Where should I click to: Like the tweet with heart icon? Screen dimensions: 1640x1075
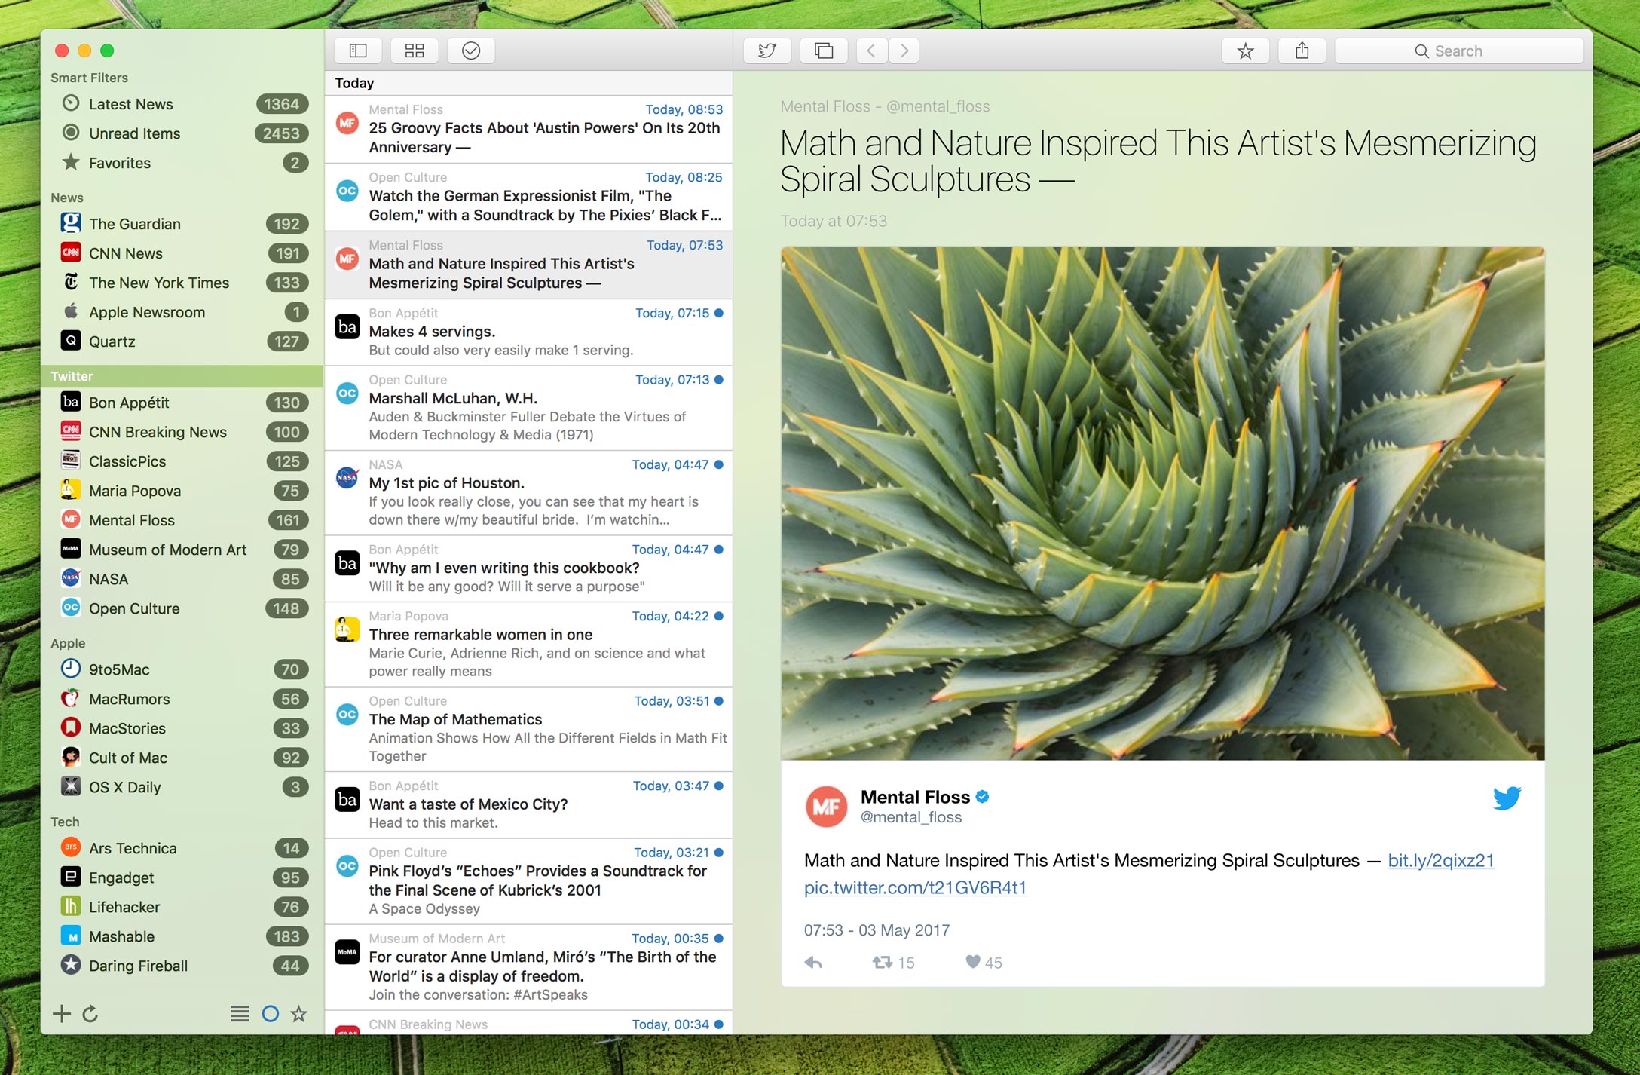[973, 962]
